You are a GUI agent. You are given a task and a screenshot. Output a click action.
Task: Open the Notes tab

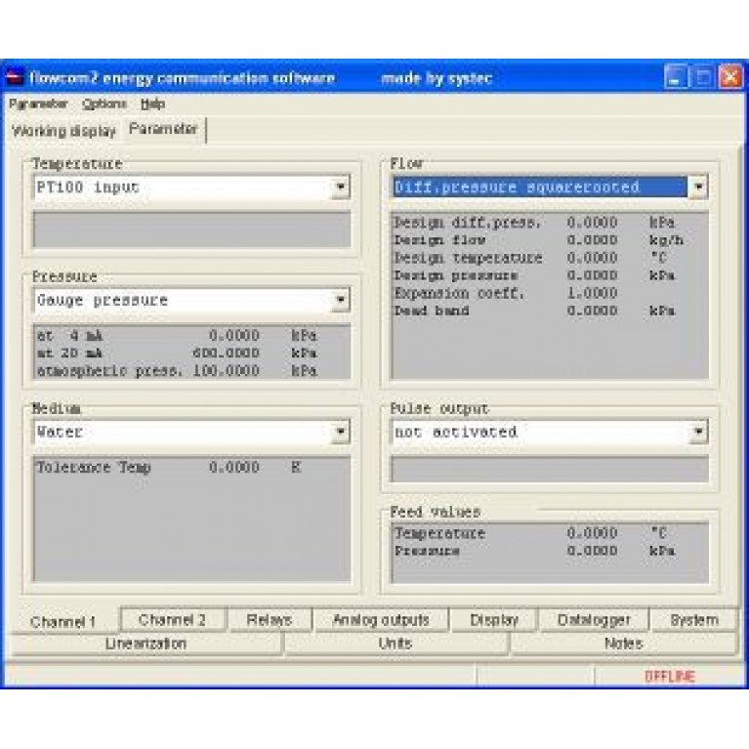(623, 644)
